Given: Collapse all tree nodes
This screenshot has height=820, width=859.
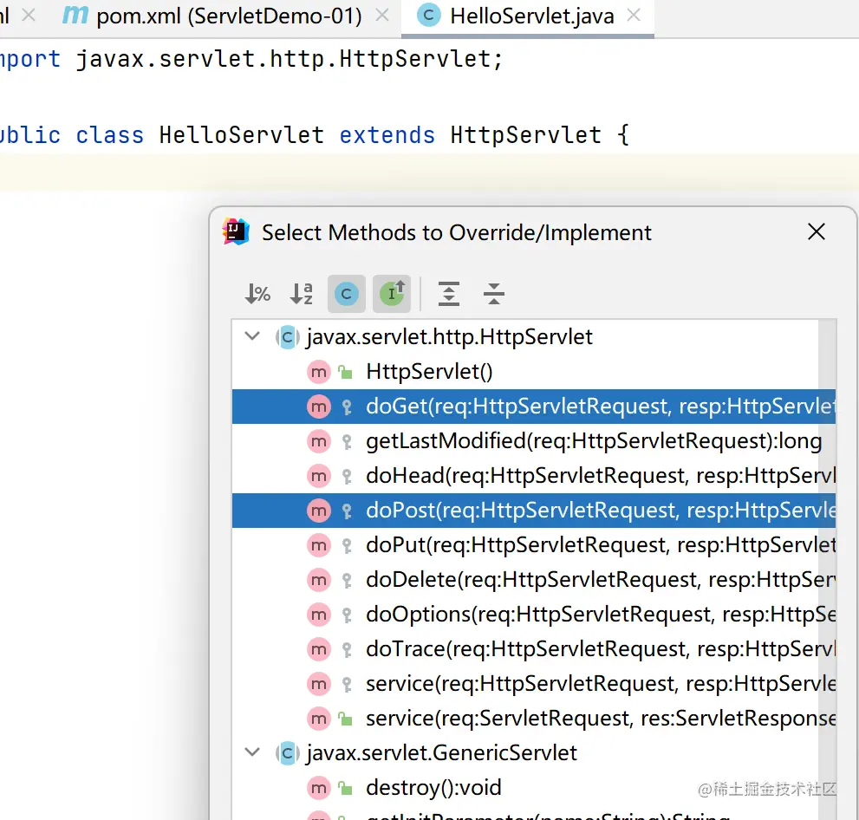Looking at the screenshot, I should (x=493, y=294).
